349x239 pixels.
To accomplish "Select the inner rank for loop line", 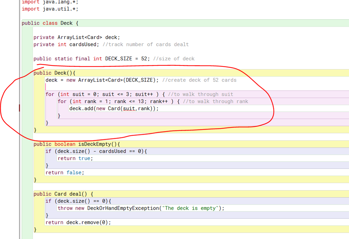I will (112, 101).
